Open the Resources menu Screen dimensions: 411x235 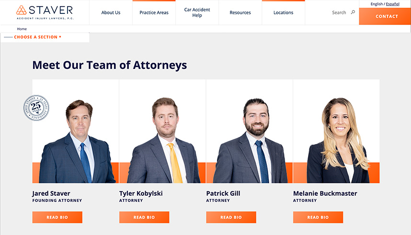(x=240, y=12)
